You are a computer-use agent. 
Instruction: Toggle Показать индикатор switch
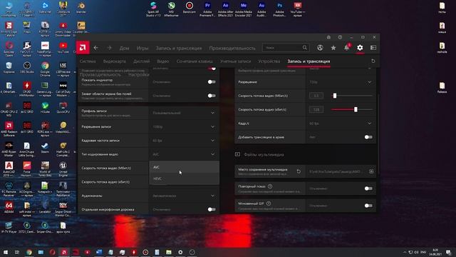point(212,82)
